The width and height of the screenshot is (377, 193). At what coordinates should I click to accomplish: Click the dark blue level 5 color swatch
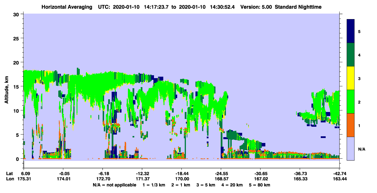click(x=351, y=31)
